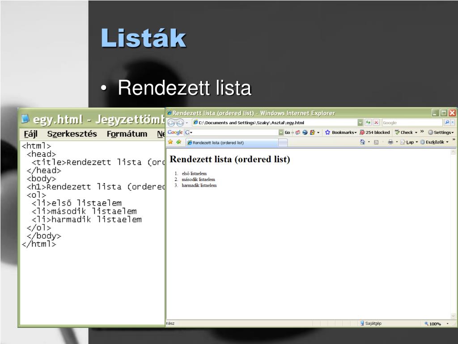This screenshot has width=458, height=344.
Task: Click the Google search box in IE
Action: [x=412, y=123]
